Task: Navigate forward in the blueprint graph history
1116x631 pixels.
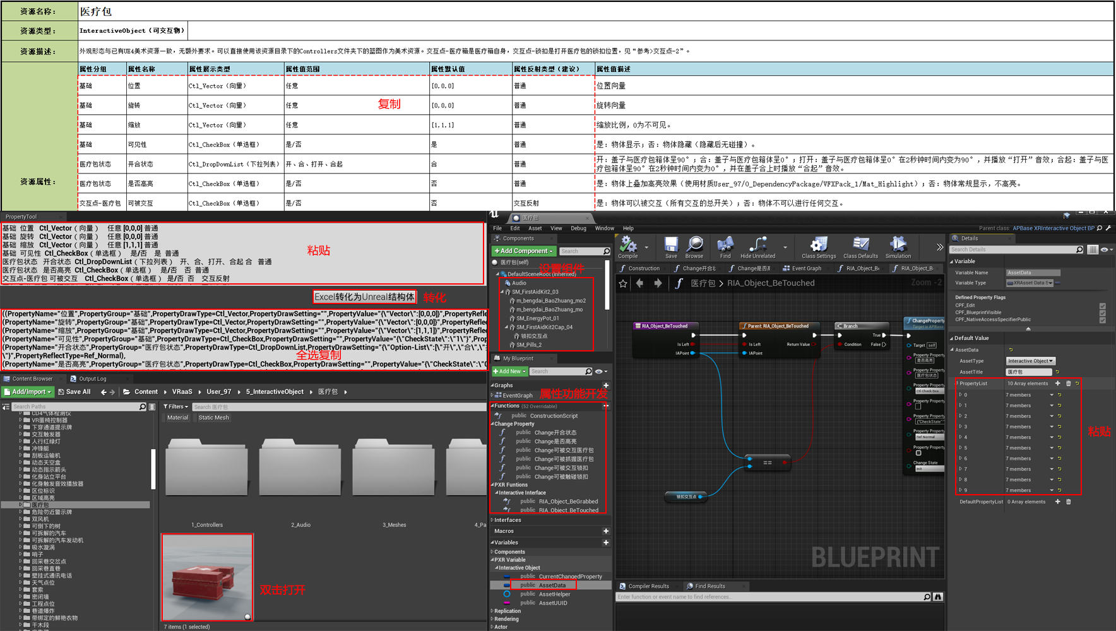Action: pyautogui.click(x=658, y=283)
